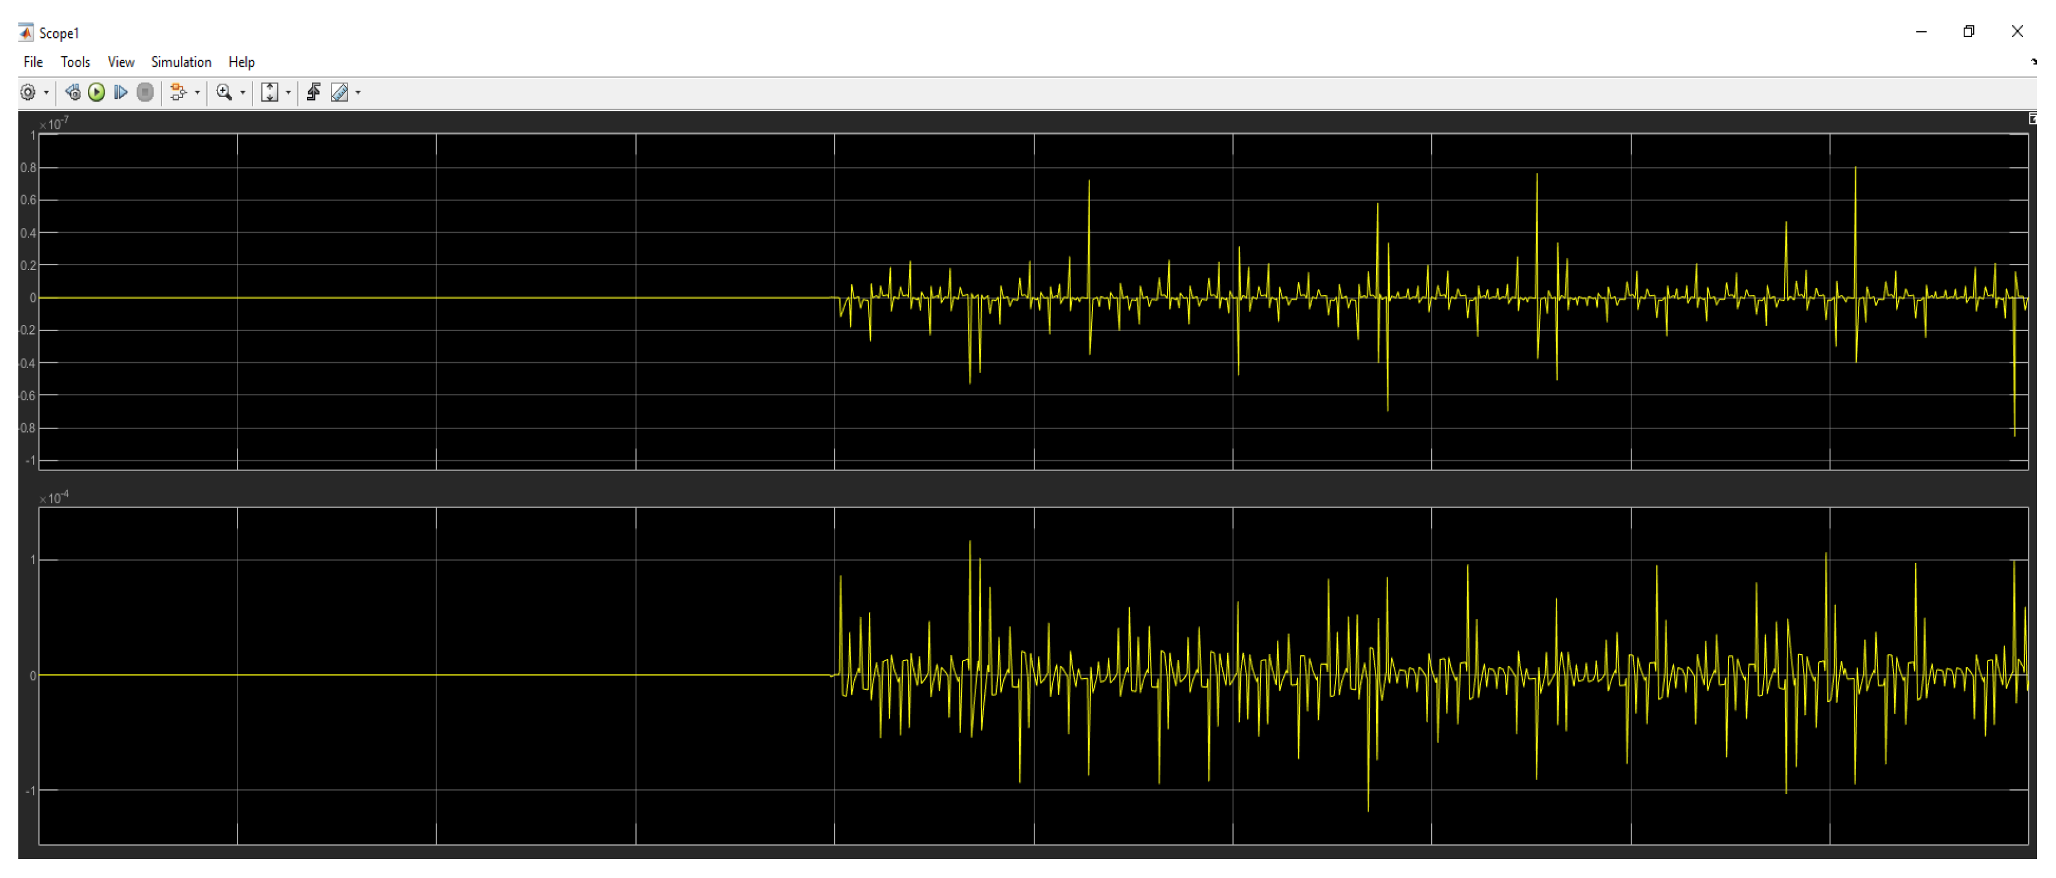This screenshot has height=878, width=2056.
Task: Click the Step Forward button
Action: point(121,93)
